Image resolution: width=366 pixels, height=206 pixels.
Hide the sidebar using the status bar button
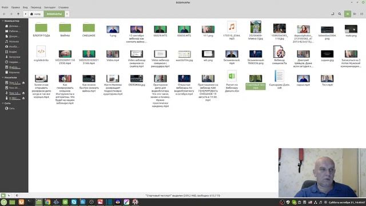17,195
